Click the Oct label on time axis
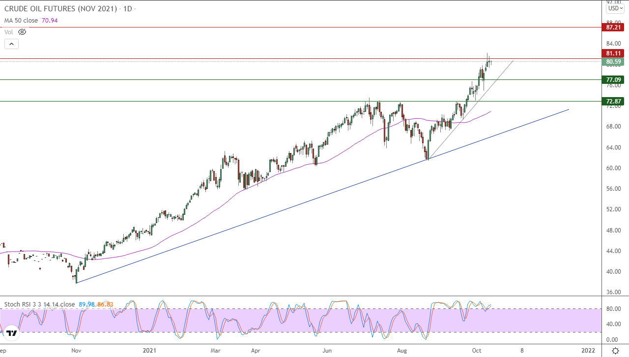This screenshot has height=357, width=629. [477, 351]
